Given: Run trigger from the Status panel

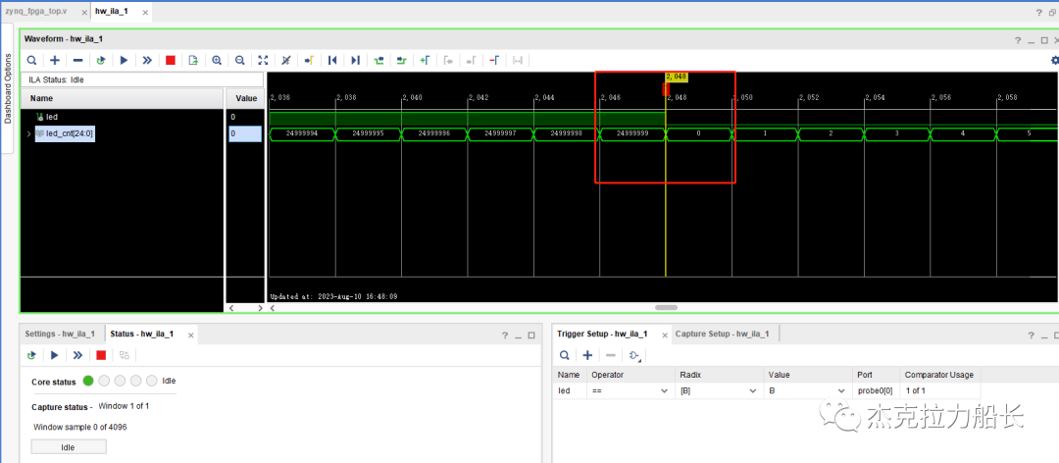Looking at the screenshot, I should (55, 355).
